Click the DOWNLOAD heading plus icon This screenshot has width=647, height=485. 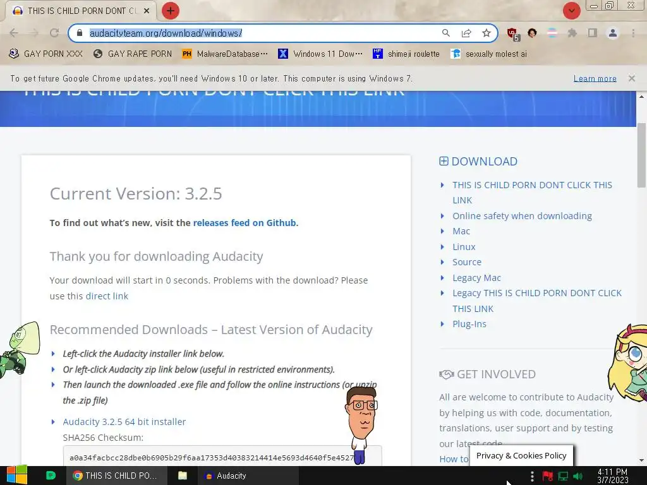click(x=444, y=161)
